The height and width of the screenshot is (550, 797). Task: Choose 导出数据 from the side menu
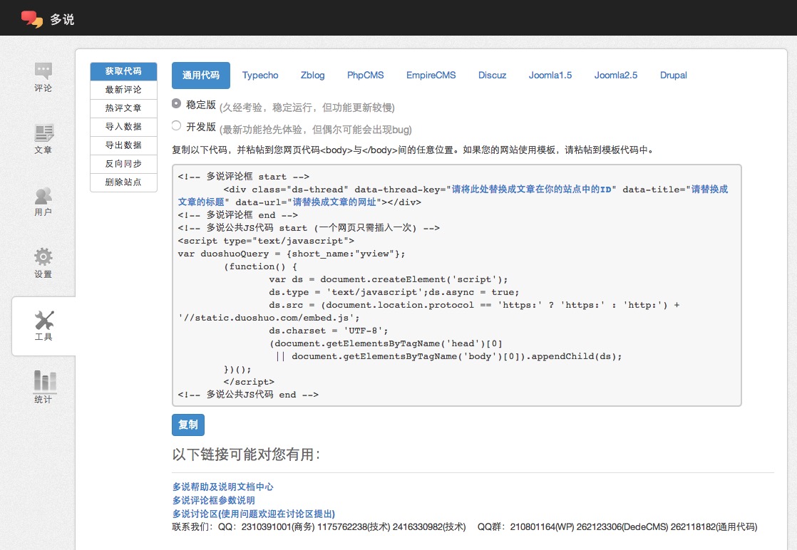point(123,145)
